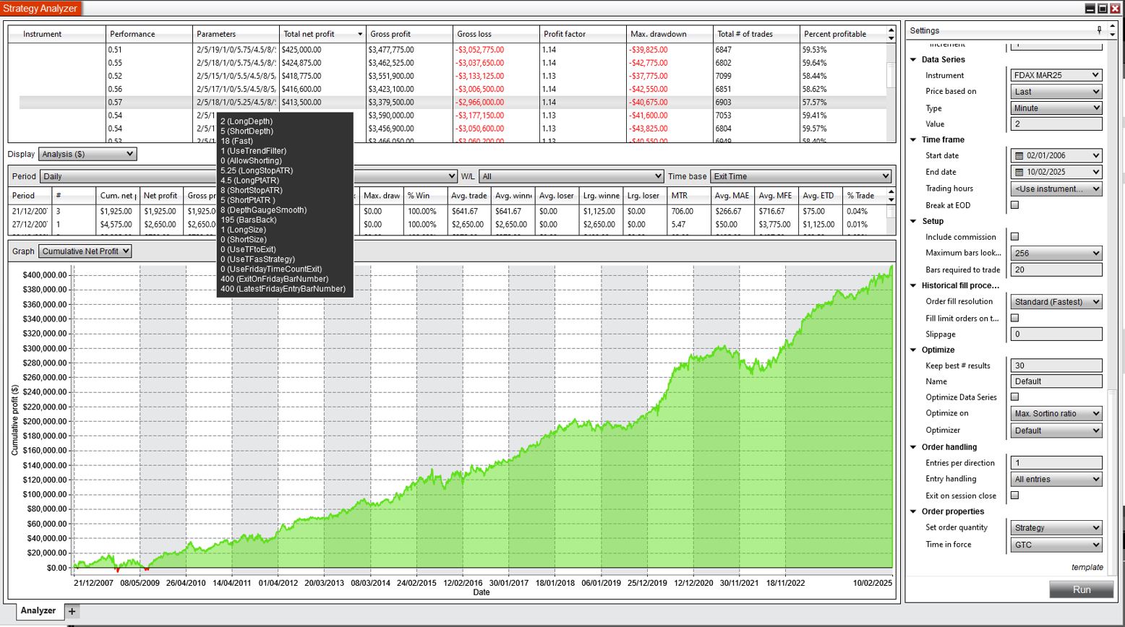This screenshot has height=627, width=1125.
Task: Open the template link in Settings
Action: coord(1087,568)
